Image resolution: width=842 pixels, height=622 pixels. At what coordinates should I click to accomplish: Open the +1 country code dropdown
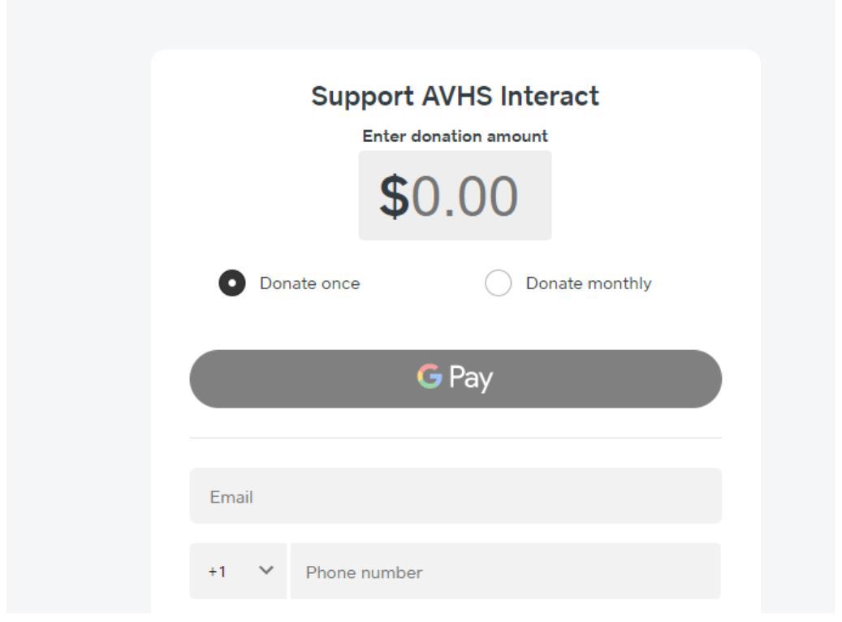tap(238, 572)
